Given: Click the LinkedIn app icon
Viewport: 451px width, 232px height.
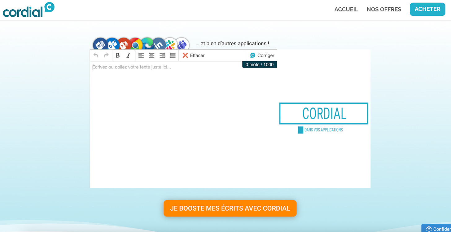Looking at the screenshot, I should [x=159, y=44].
